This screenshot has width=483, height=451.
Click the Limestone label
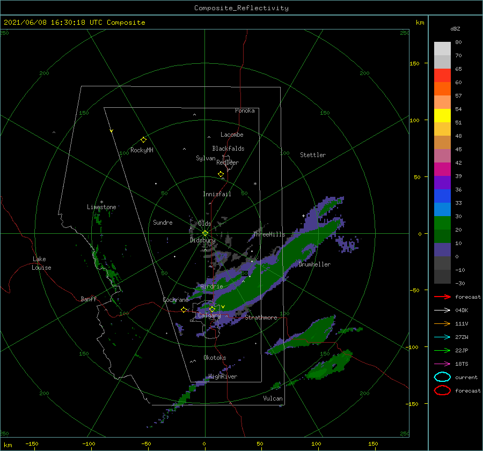(x=101, y=207)
